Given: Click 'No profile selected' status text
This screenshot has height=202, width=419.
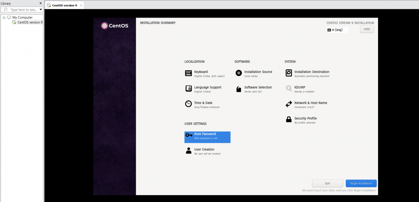Looking at the screenshot, I should [x=304, y=122].
